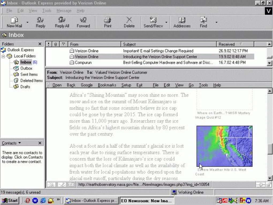Close the Contacts pane
Screen dimensions: 273x205
coord(40,143)
